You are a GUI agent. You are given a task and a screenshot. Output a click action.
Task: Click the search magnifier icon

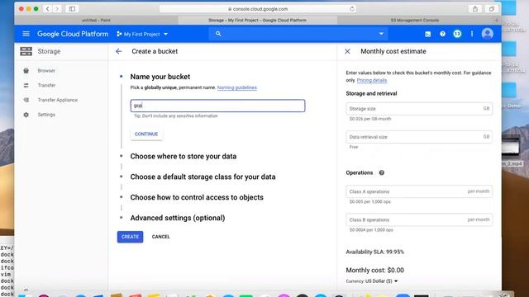[x=218, y=34]
